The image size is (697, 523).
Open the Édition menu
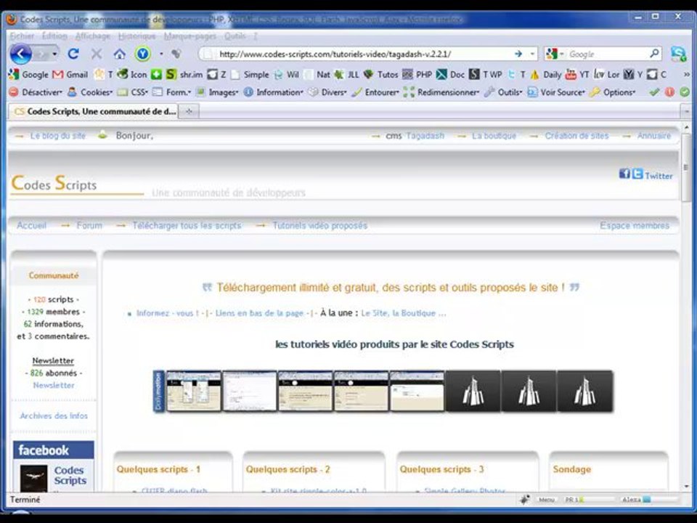pos(54,36)
